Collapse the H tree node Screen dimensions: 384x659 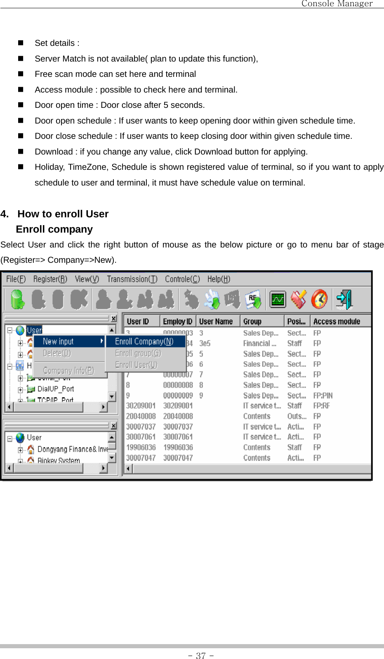(x=10, y=366)
